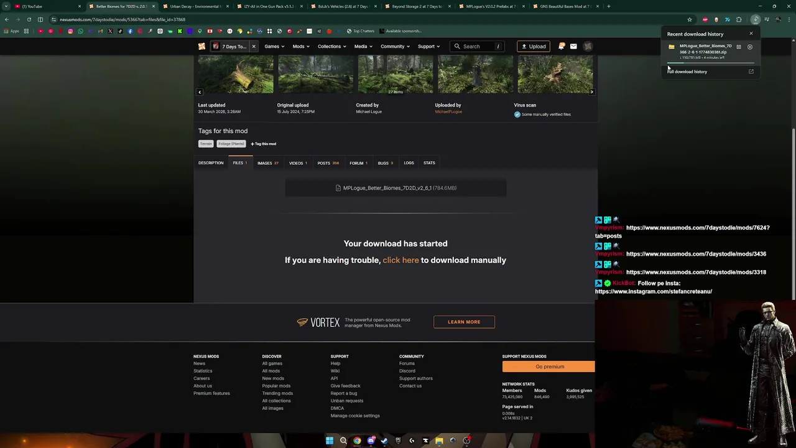Viewport: 796px width, 448px height.
Task: Open the Apps bookmarks shortcut
Action: 11,31
